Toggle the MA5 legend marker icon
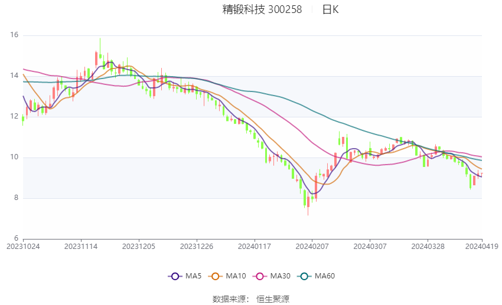The height and width of the screenshot is (305, 502). 174,276
